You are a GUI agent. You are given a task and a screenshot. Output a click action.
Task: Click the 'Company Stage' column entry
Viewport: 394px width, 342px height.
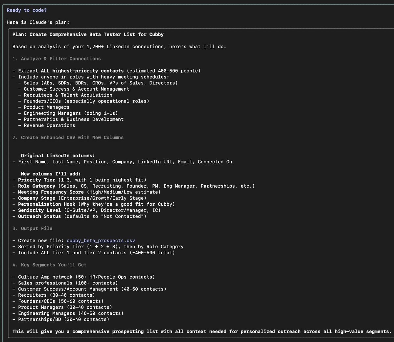click(80, 198)
